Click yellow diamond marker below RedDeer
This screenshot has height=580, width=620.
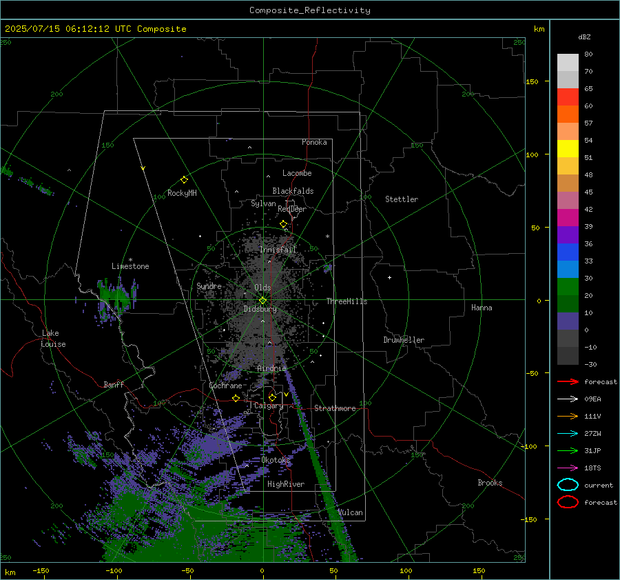pos(284,224)
